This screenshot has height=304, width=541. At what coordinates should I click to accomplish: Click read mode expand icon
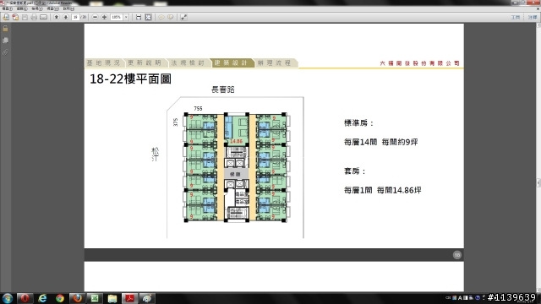point(184,17)
